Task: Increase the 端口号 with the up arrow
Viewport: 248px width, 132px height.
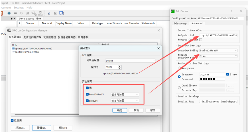Action: 120,66
